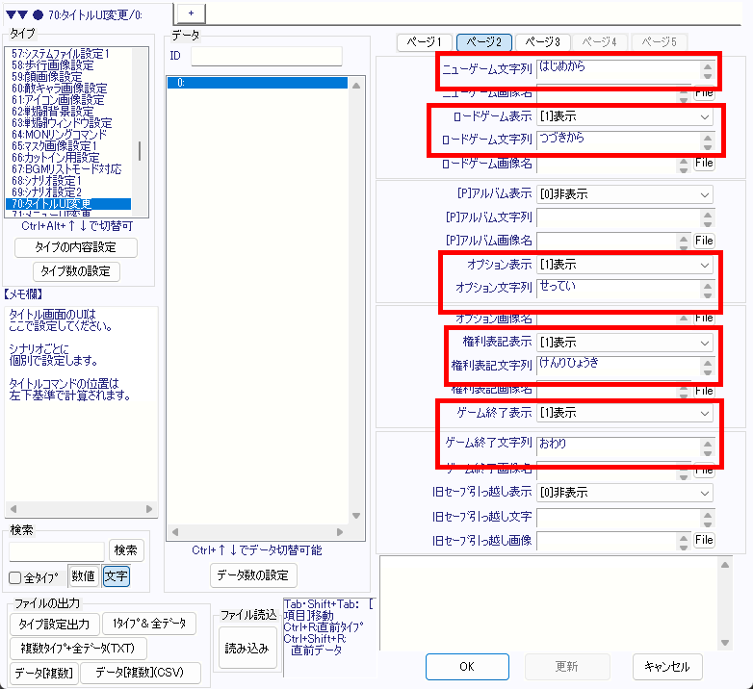The image size is (753, 689).
Task: Select the 文字 search mode toggle
Action: pos(116,576)
